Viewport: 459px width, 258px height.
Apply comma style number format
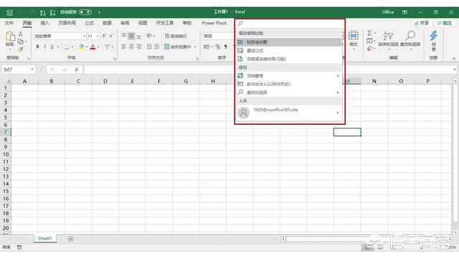(x=226, y=47)
